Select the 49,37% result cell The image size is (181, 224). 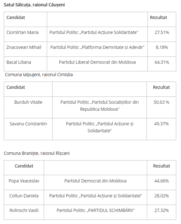161,129
